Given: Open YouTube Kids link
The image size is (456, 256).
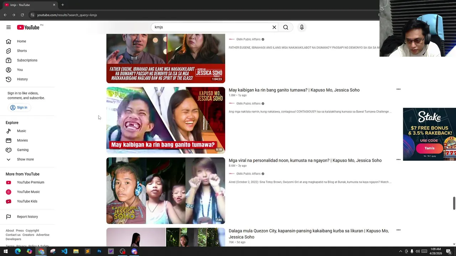Looking at the screenshot, I should (x=27, y=201).
